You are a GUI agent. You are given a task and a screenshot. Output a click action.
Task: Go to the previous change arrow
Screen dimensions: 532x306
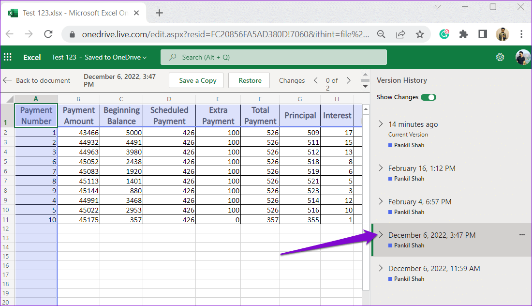(x=316, y=80)
